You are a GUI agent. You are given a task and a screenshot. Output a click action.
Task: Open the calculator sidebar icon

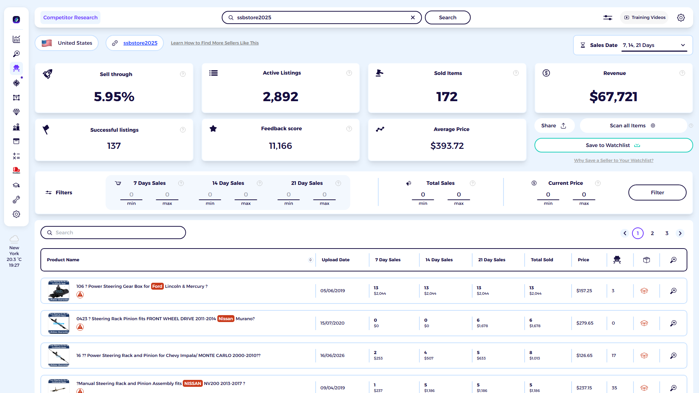pos(16,156)
